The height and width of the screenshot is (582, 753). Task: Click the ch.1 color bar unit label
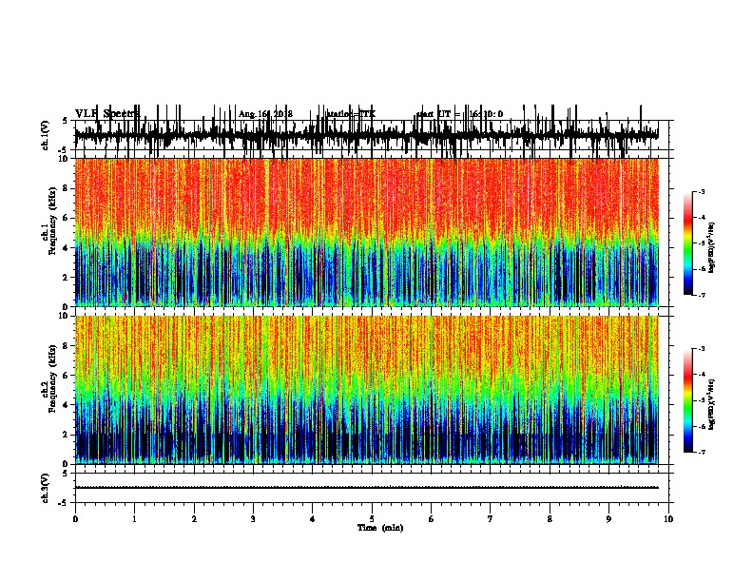pyautogui.click(x=712, y=247)
